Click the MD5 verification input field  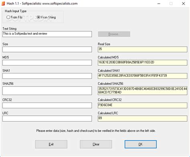tap(47, 62)
